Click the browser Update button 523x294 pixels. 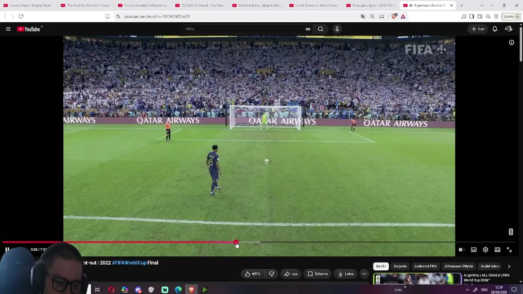click(512, 16)
